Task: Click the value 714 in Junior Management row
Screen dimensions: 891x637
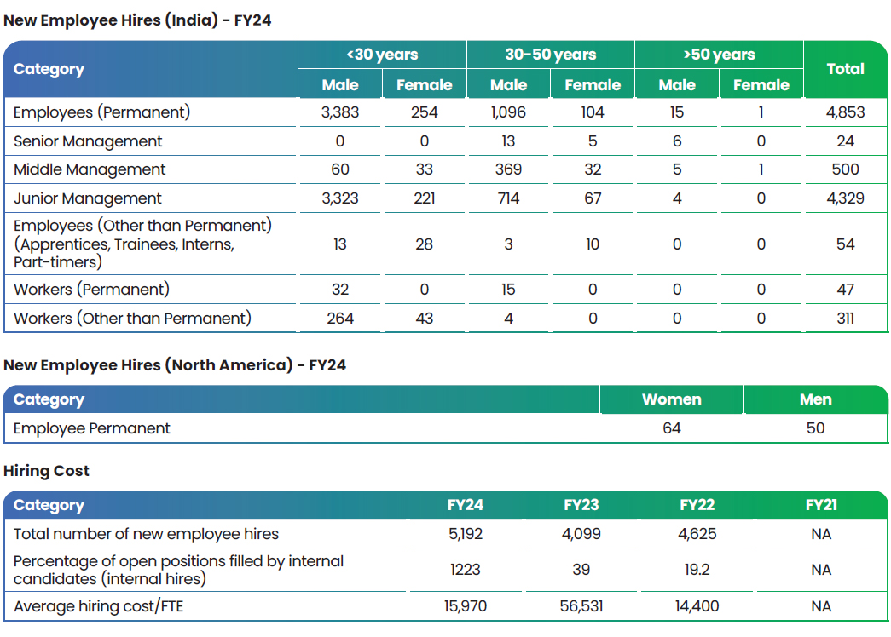Action: (x=508, y=198)
